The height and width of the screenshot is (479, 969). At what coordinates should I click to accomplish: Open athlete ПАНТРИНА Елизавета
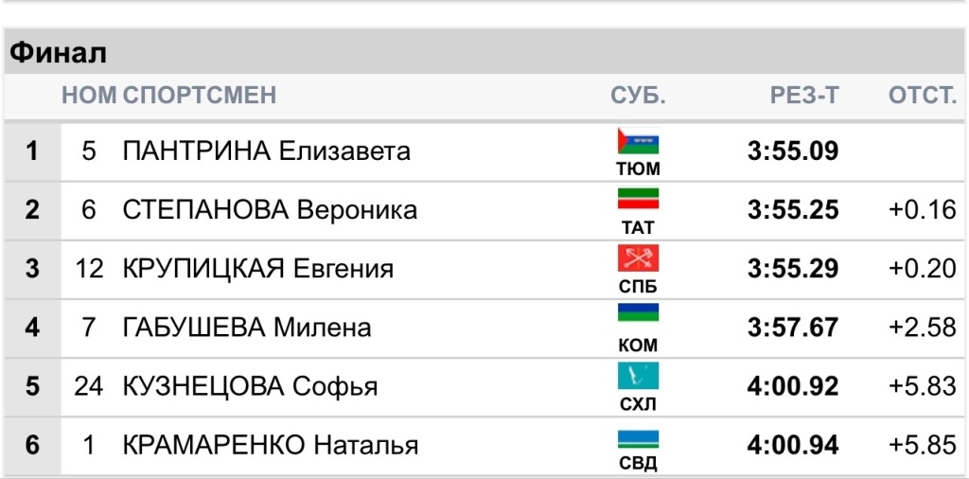coord(267,151)
